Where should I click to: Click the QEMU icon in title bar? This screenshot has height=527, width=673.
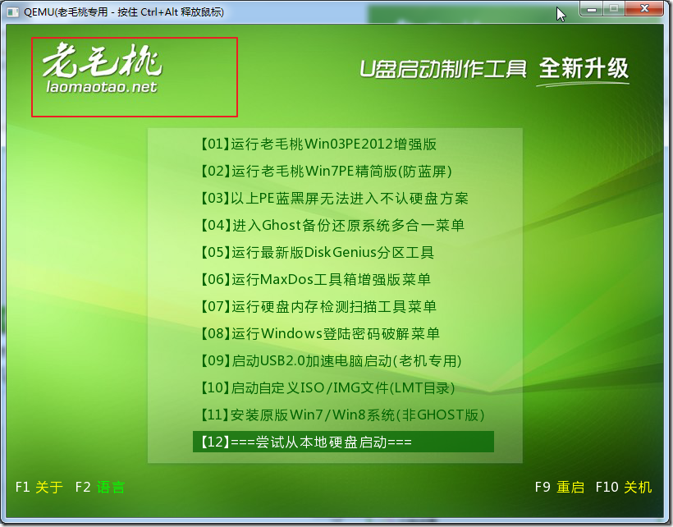(13, 12)
